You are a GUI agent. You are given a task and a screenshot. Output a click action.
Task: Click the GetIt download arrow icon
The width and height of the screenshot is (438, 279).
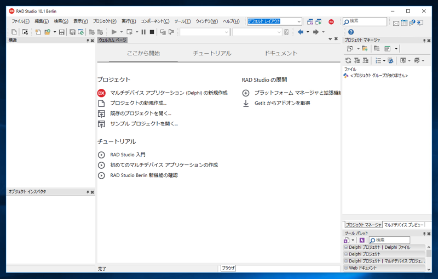pyautogui.click(x=245, y=104)
